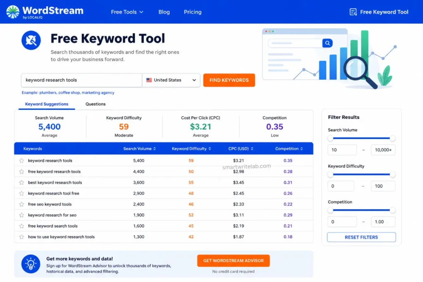Click the keyword search input field
The width and height of the screenshot is (423, 282).
click(x=81, y=80)
